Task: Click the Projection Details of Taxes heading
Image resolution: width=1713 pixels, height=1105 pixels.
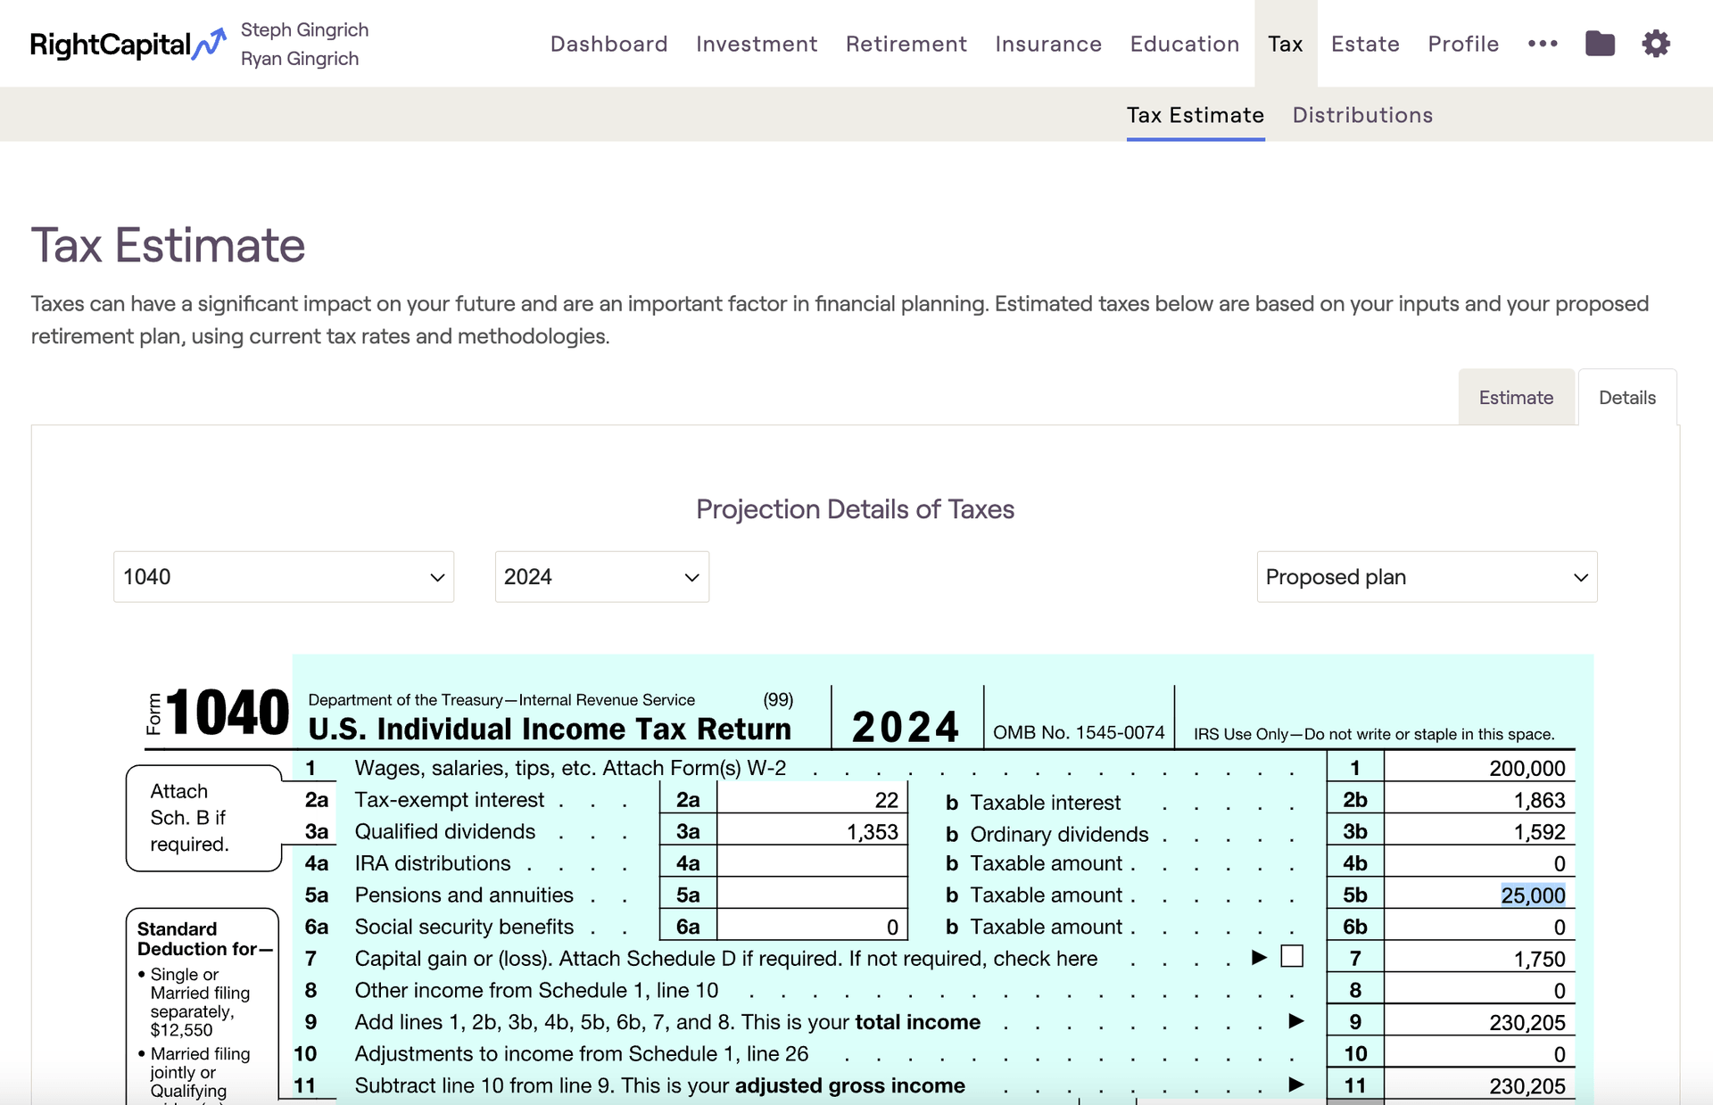Action: (855, 509)
